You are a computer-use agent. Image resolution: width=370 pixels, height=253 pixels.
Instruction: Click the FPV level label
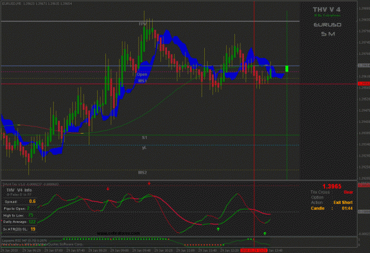tap(143, 24)
